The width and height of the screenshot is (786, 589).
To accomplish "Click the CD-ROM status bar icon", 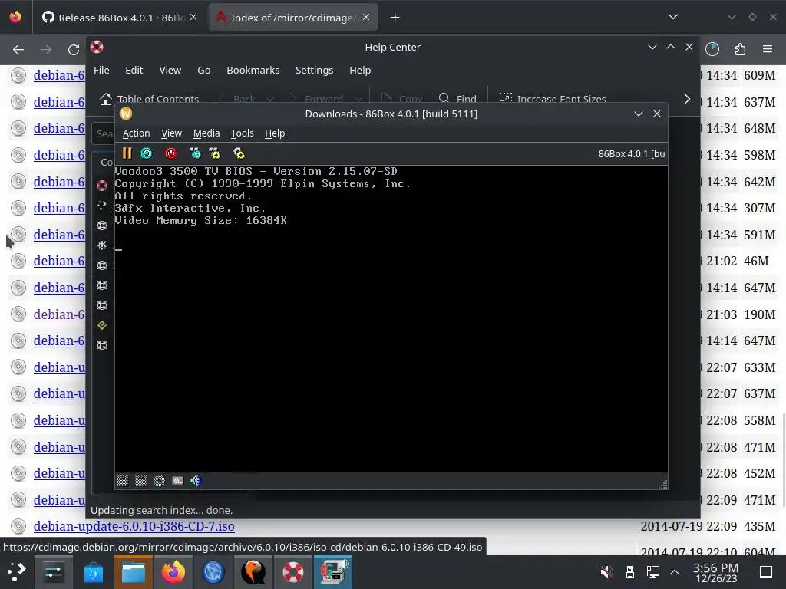I will 159,481.
